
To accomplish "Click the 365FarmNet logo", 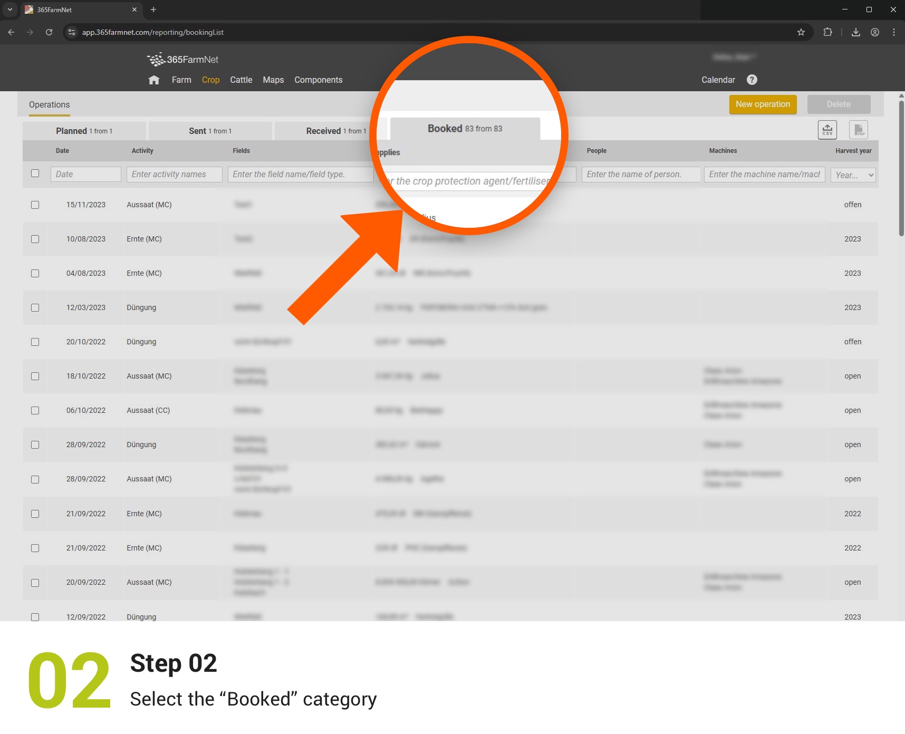I will (x=182, y=59).
